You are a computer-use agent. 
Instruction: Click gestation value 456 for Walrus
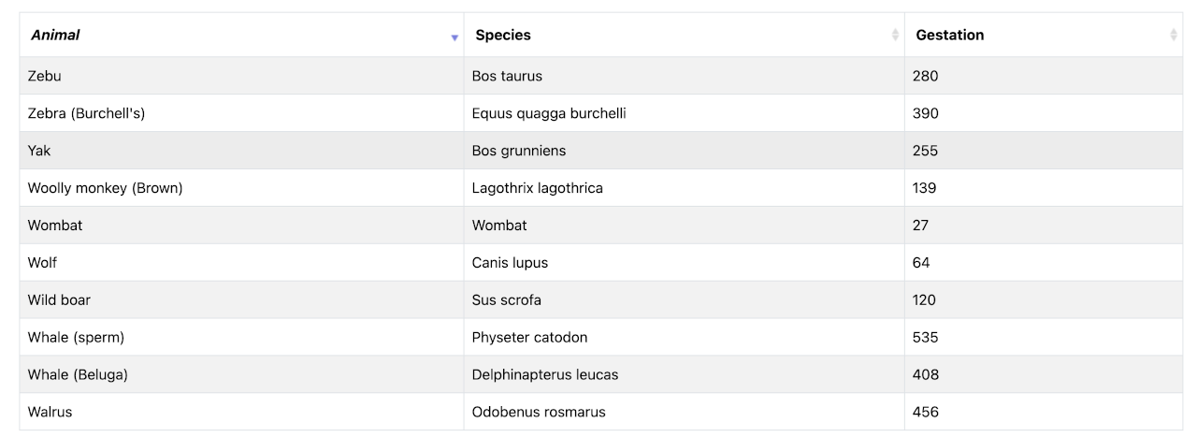coord(925,412)
